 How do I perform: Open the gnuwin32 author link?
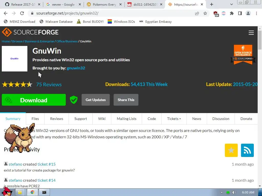tap(76, 68)
